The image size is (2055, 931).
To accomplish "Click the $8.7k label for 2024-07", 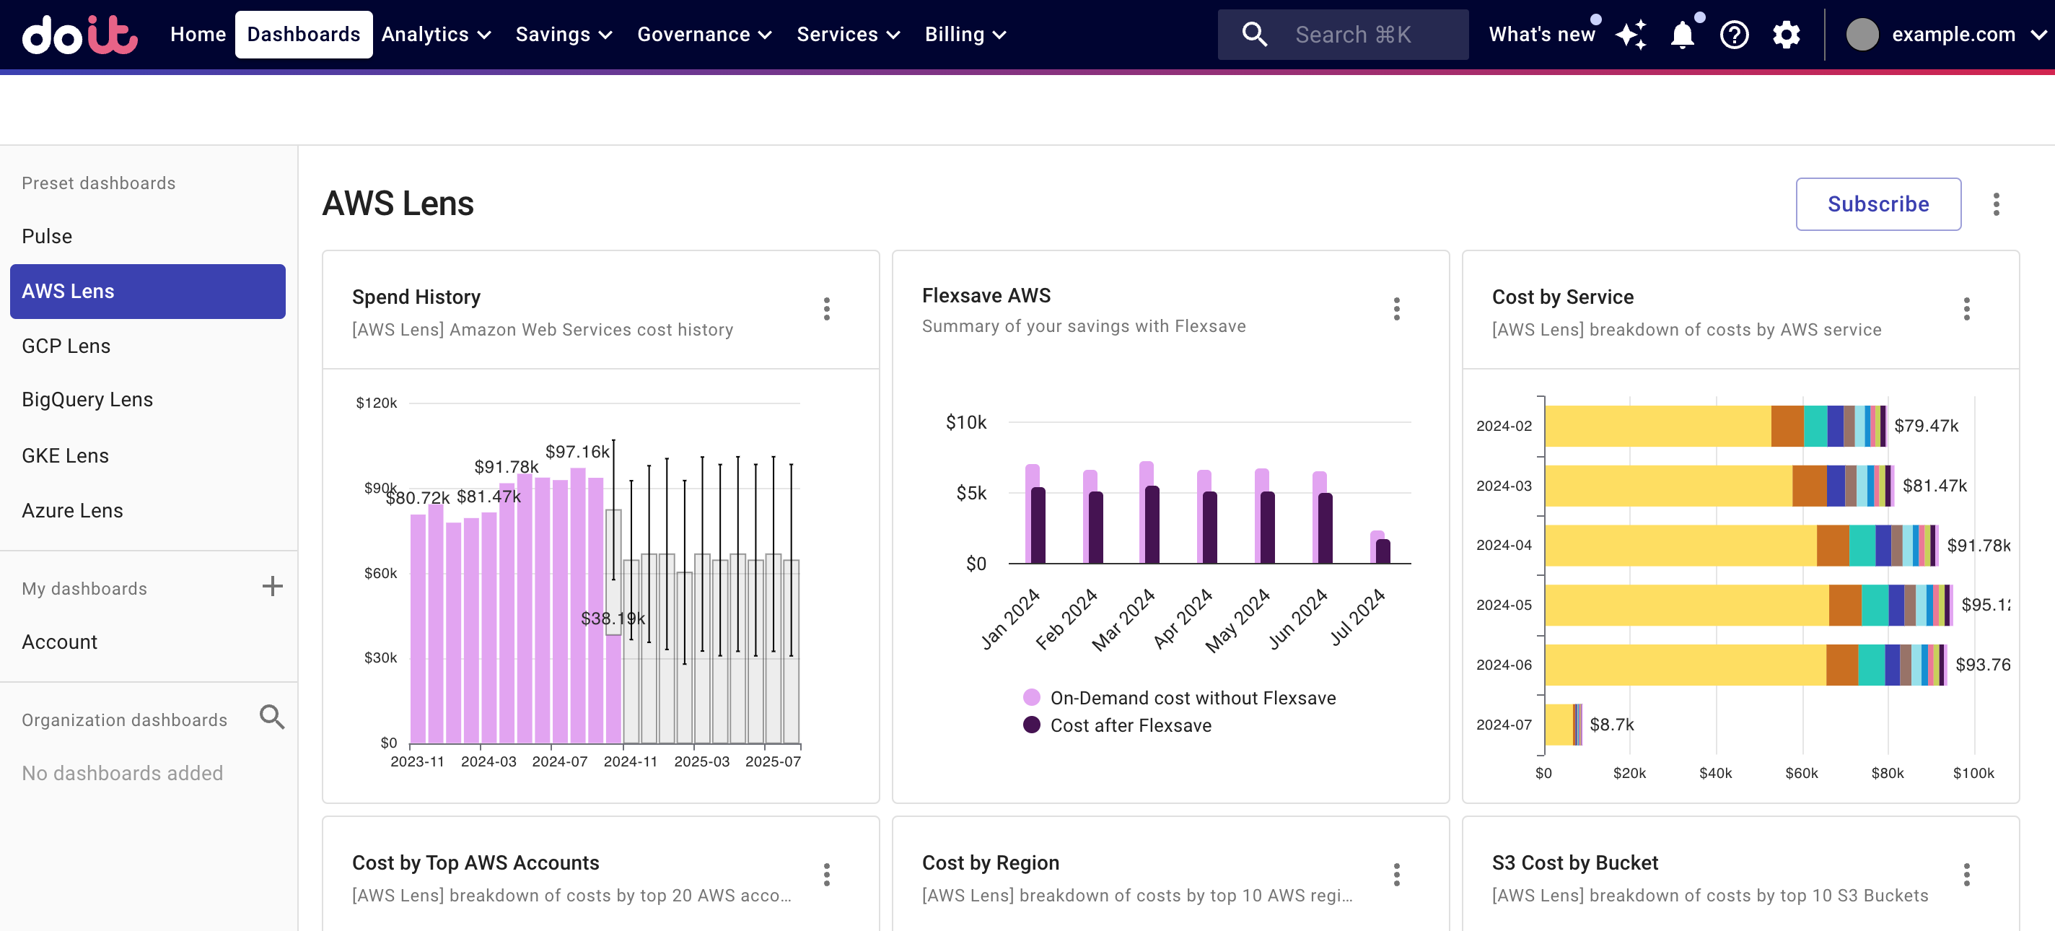I will pos(1611,725).
